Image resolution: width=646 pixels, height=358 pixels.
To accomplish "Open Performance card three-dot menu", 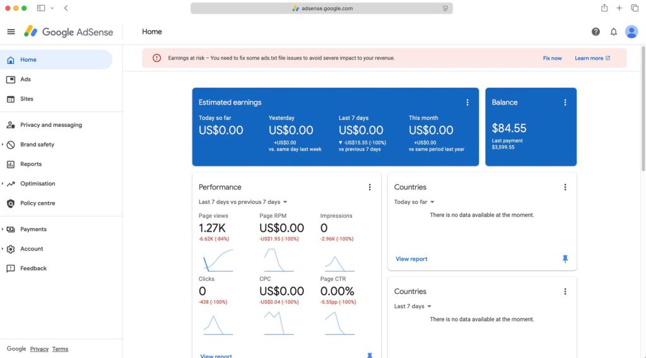I will [x=370, y=187].
